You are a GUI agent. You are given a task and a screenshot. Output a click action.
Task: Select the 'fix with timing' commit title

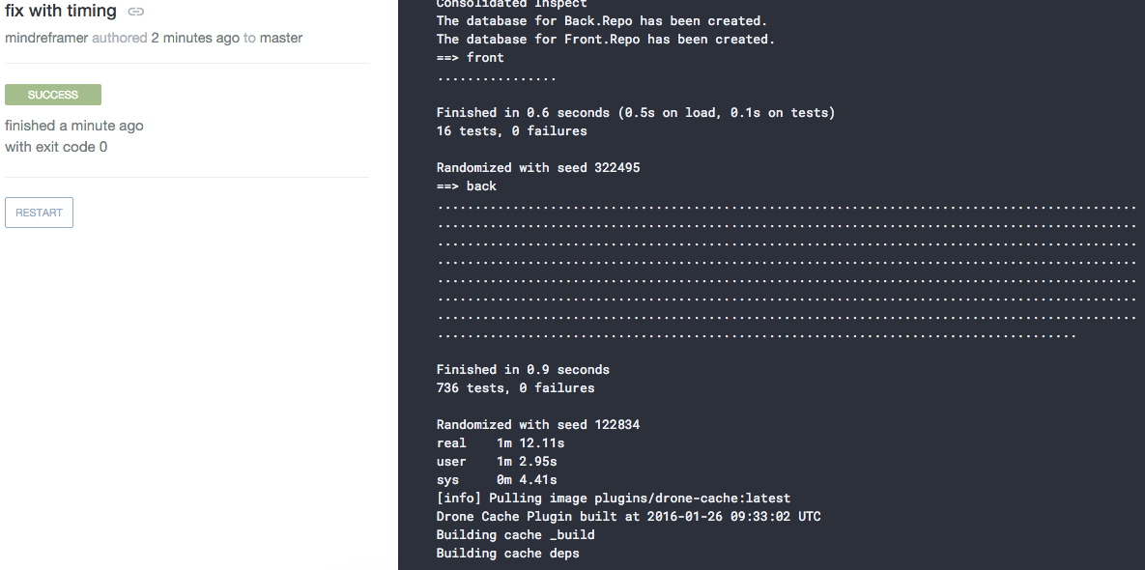click(x=61, y=11)
